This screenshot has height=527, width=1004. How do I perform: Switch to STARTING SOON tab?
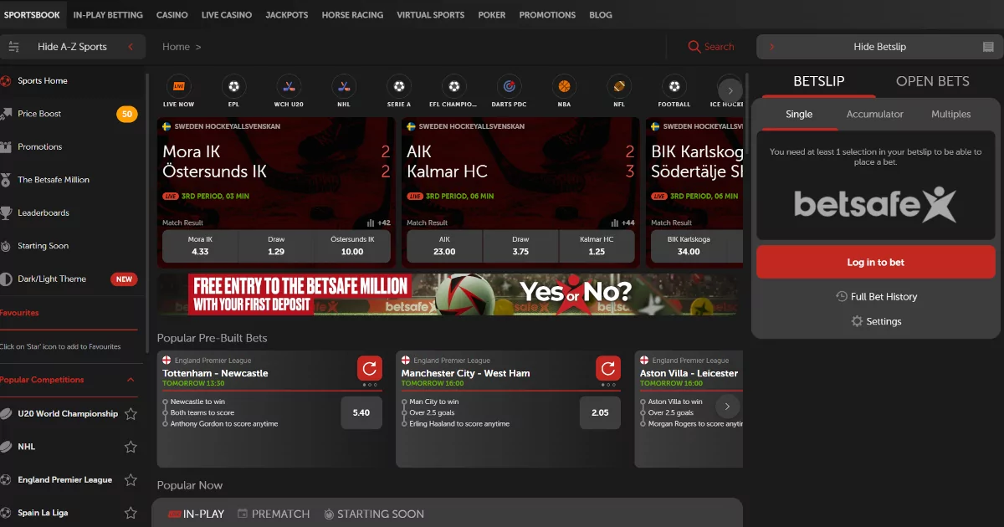point(374,514)
